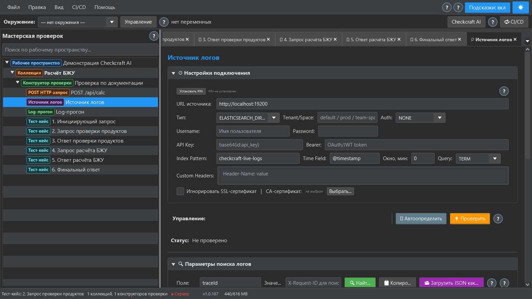Open the tab overflow arrow
The width and height of the screenshot is (532, 299).
527,42
